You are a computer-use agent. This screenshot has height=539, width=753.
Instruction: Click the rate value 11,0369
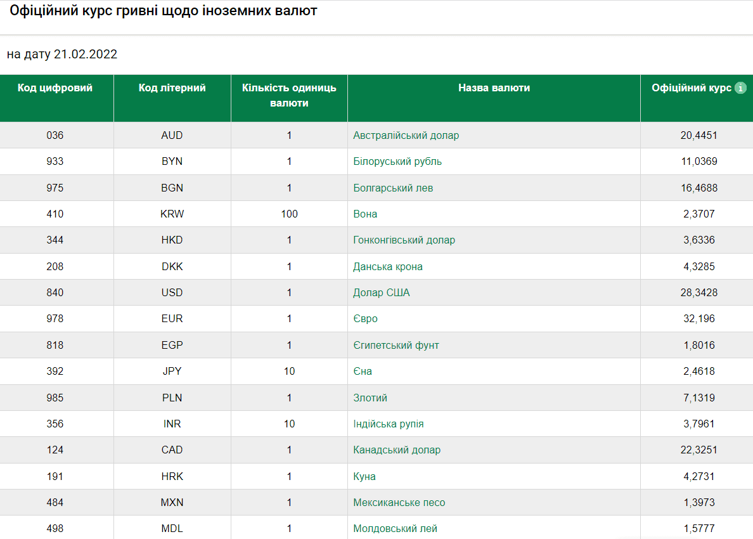(698, 162)
